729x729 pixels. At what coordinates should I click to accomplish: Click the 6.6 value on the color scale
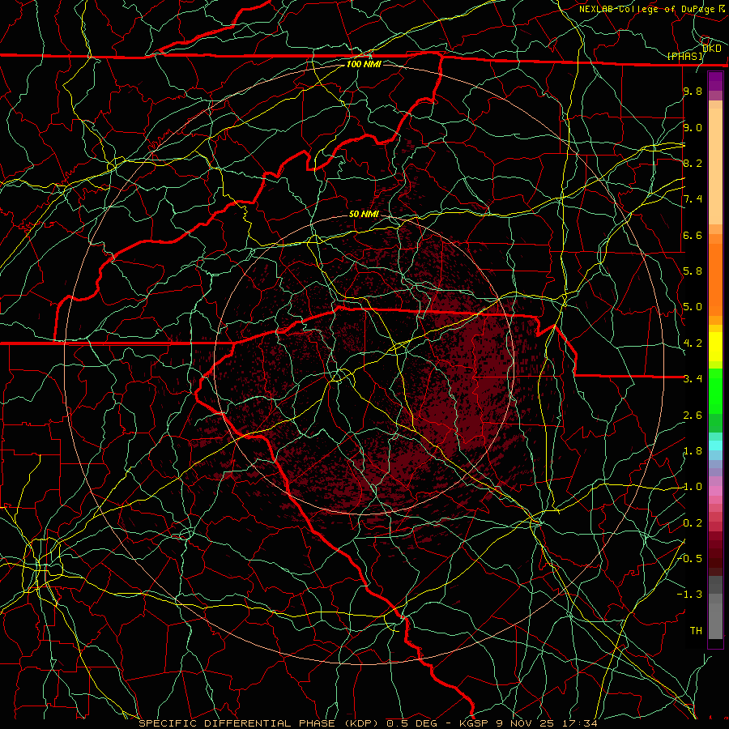point(693,235)
